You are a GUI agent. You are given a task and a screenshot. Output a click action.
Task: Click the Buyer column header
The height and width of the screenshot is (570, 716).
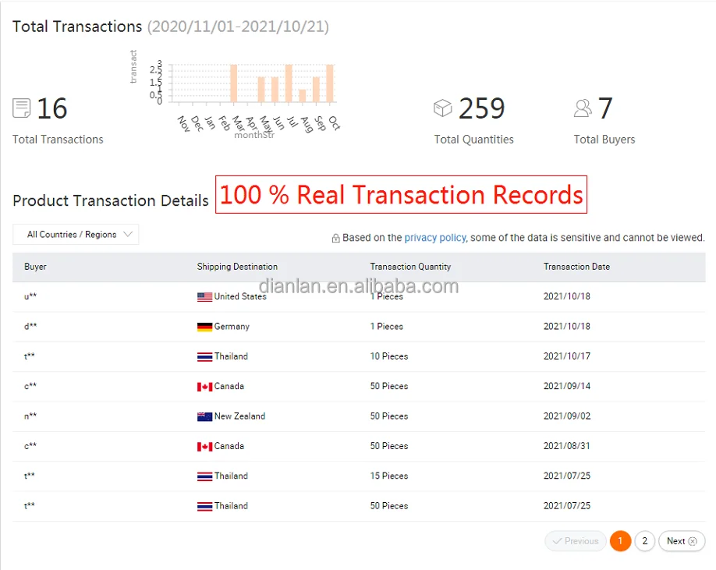35,267
